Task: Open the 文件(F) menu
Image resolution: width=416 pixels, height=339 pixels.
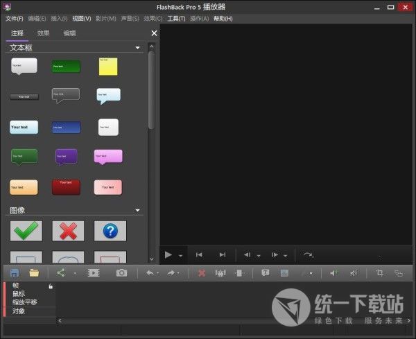Action: 14,18
